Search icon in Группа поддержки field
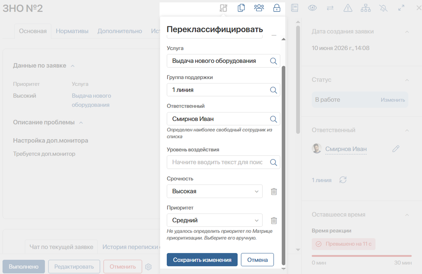 [273, 90]
